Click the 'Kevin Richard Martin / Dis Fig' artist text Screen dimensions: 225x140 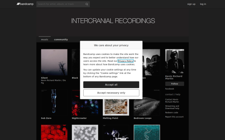53,81
